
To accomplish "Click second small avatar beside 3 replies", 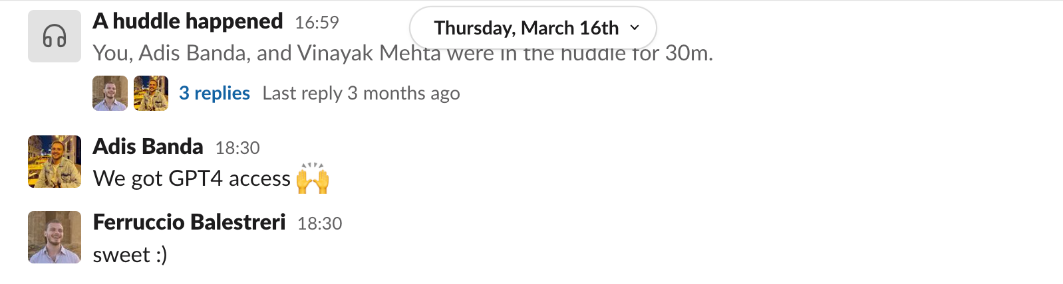I will pos(151,93).
